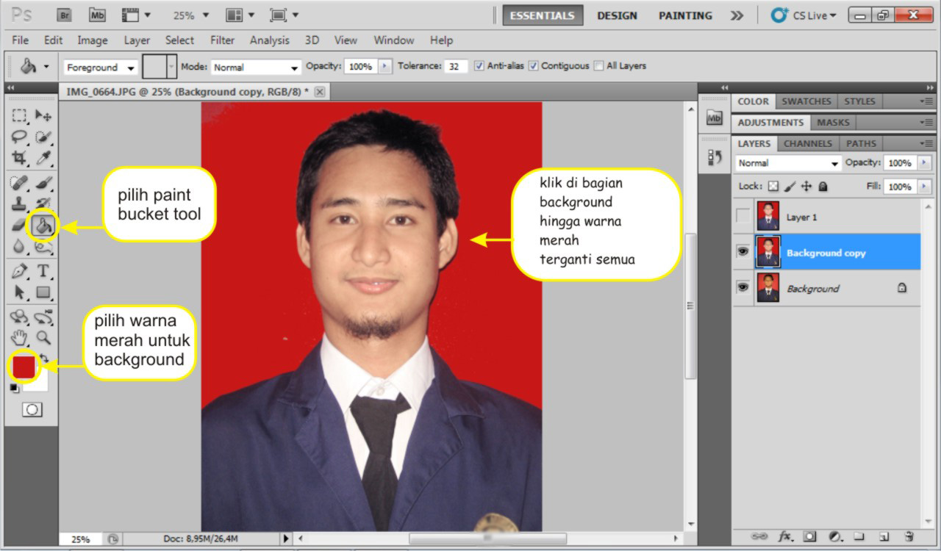The width and height of the screenshot is (941, 551).
Task: Add a layer style with fx icon
Action: pyautogui.click(x=785, y=537)
